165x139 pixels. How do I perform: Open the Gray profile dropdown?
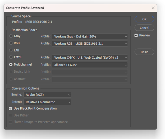[x=90, y=36]
